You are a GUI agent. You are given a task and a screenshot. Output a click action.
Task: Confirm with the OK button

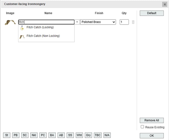[x=152, y=135]
